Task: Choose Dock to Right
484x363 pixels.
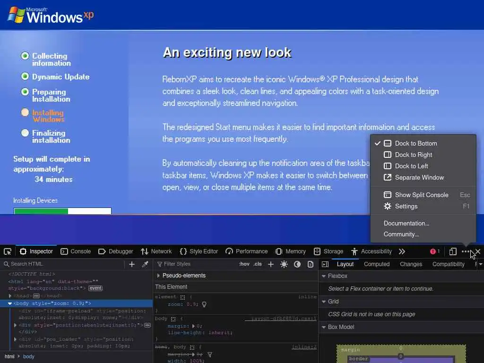Action: (423, 155)
